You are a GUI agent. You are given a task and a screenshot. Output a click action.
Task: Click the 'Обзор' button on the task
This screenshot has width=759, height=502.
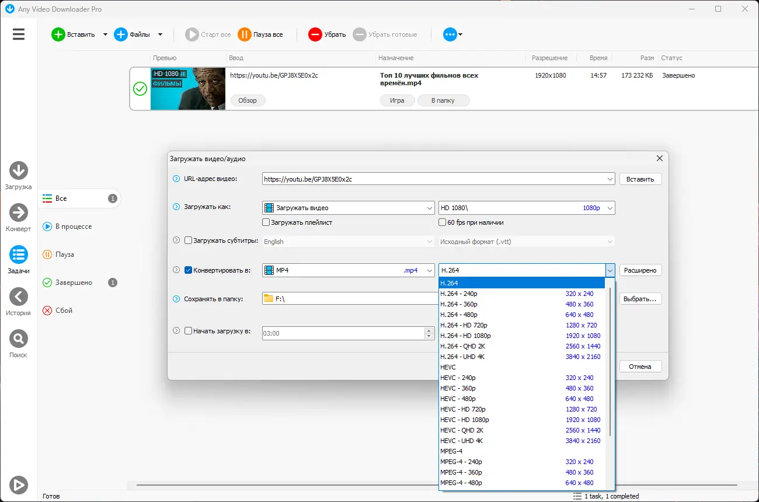click(248, 100)
